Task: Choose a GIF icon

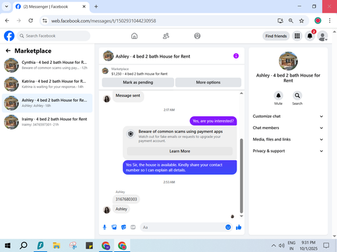Action: pos(133,227)
